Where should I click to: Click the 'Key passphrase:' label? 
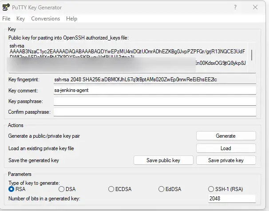pos(26,101)
